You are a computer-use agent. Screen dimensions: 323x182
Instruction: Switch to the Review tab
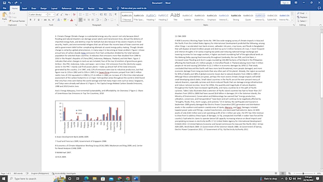(91, 9)
